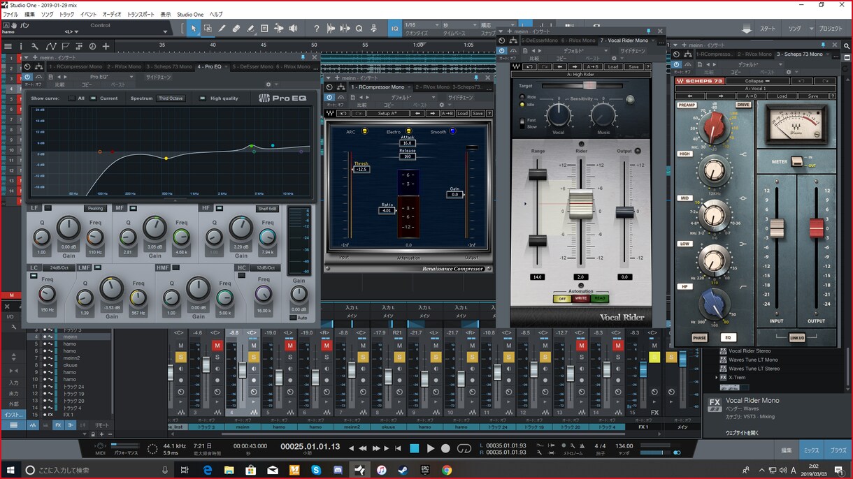
Task: Open Discord from the taskbar
Action: pyautogui.click(x=338, y=470)
